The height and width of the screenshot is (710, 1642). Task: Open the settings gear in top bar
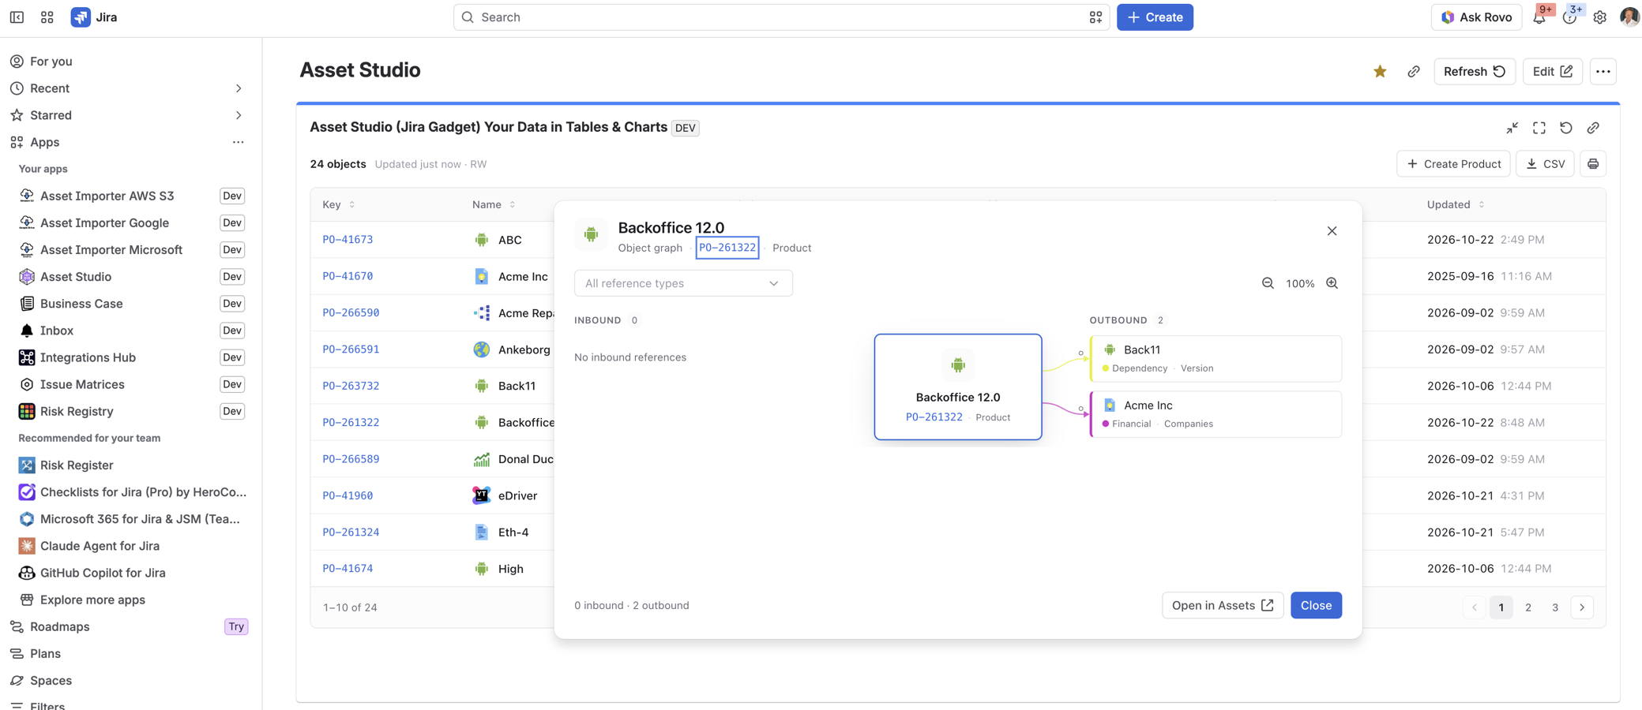(x=1599, y=17)
